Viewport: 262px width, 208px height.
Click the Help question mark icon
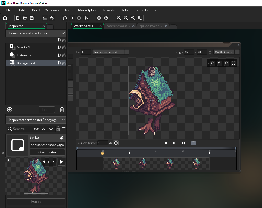(x=106, y=18)
